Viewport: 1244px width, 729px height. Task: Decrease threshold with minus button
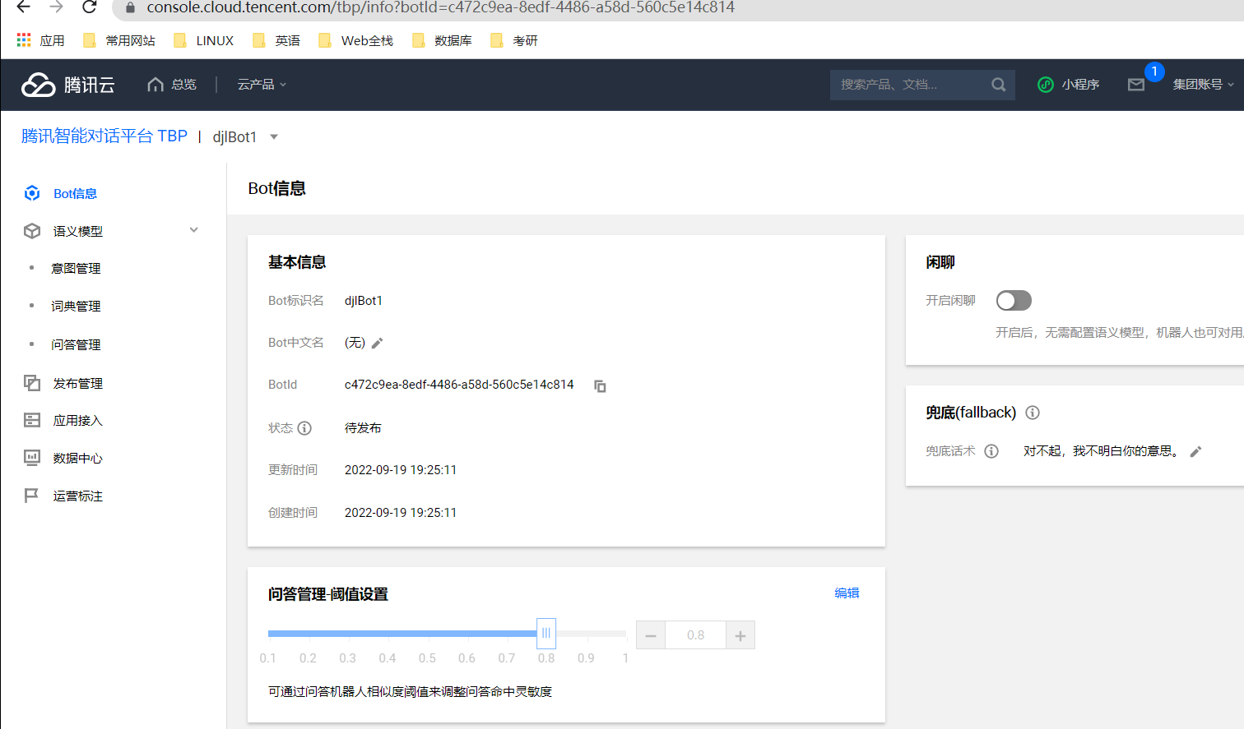click(x=651, y=635)
